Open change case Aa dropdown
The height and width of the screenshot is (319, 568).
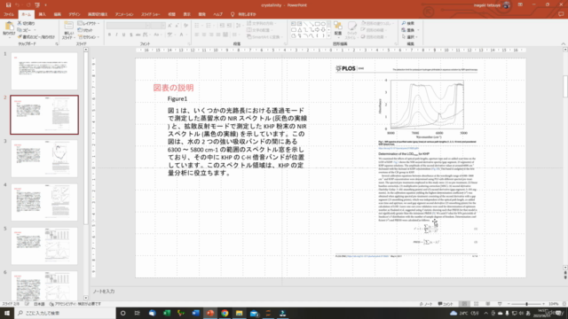(157, 35)
